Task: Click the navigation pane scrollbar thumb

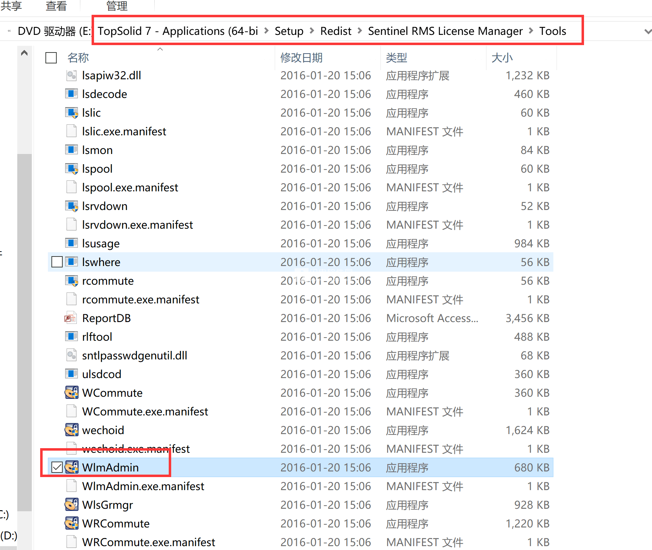Action: (x=24, y=332)
